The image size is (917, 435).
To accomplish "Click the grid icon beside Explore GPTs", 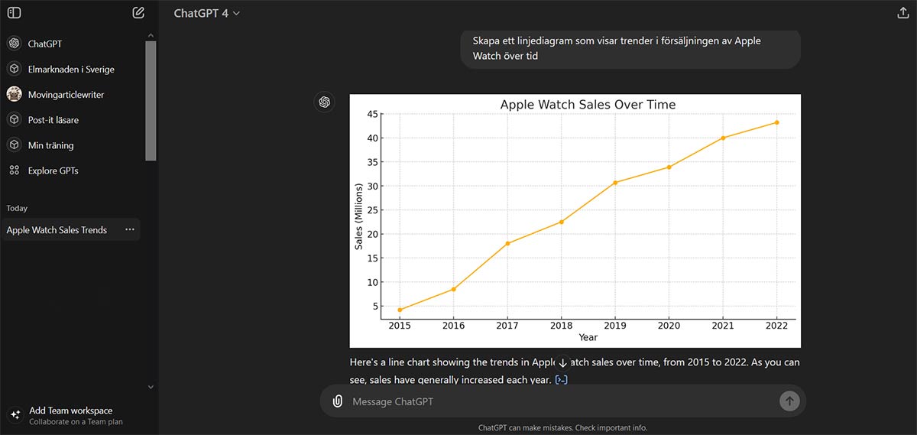I will [14, 170].
